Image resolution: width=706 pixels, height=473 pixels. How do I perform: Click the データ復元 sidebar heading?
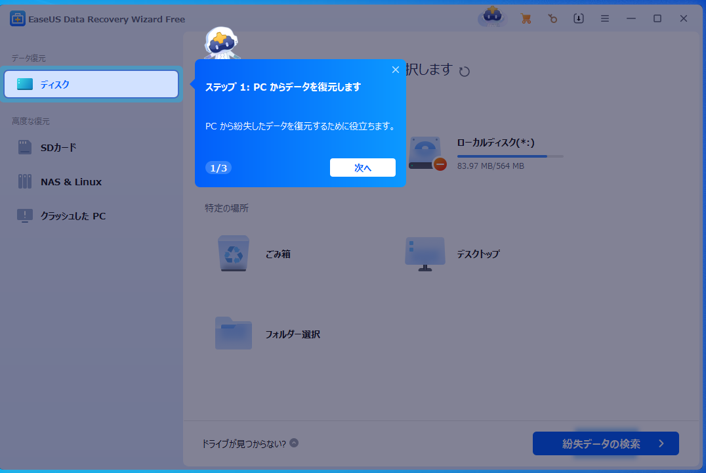point(28,58)
